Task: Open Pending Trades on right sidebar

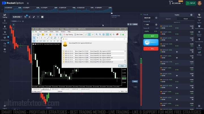Action: pyautogui.click(x=199, y=47)
